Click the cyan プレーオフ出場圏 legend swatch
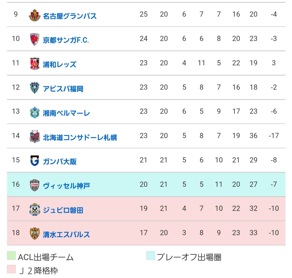292x278 pixels. point(150,256)
